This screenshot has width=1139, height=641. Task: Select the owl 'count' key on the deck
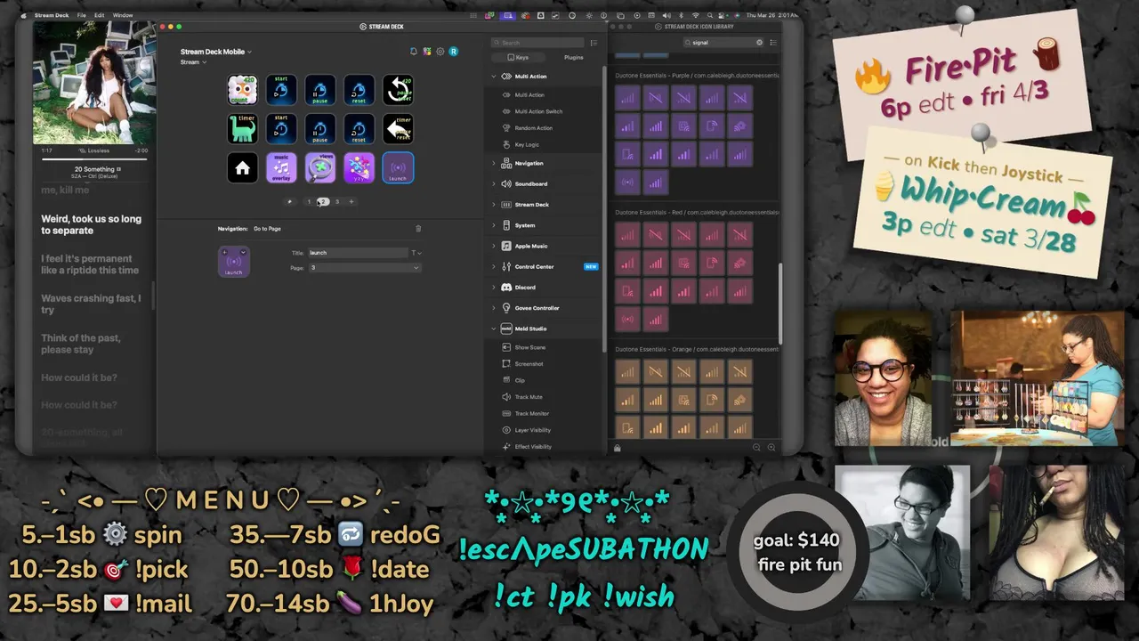tap(242, 90)
